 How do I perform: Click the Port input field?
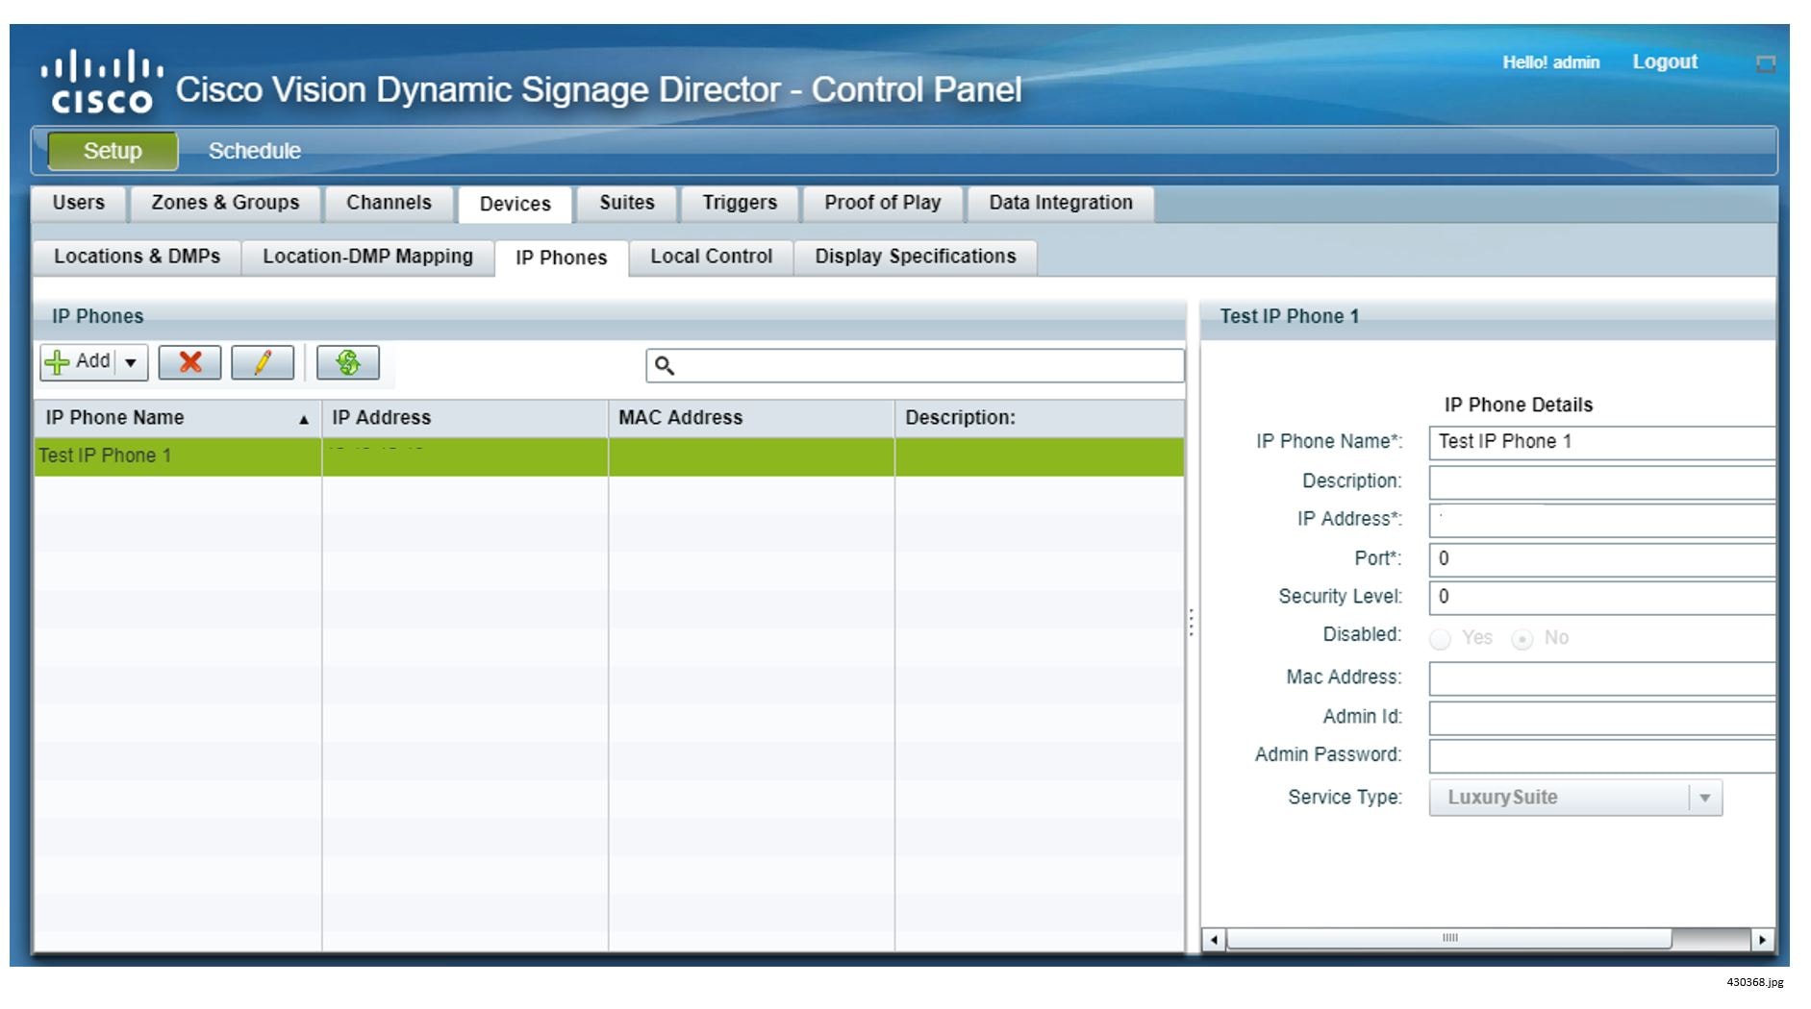[1602, 559]
